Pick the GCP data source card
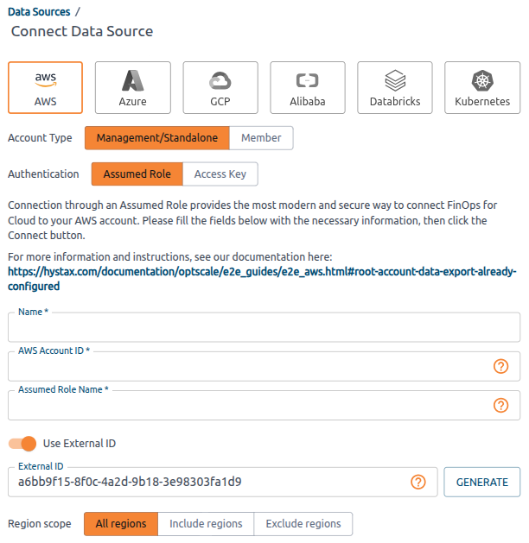Image resolution: width=529 pixels, height=543 pixels. (x=220, y=87)
